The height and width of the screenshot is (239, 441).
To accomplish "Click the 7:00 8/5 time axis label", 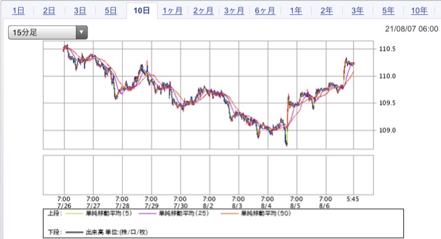I will click(296, 203).
